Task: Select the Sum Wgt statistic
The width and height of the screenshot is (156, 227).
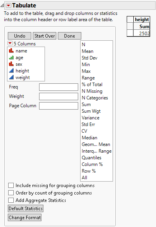Action: (x=91, y=111)
